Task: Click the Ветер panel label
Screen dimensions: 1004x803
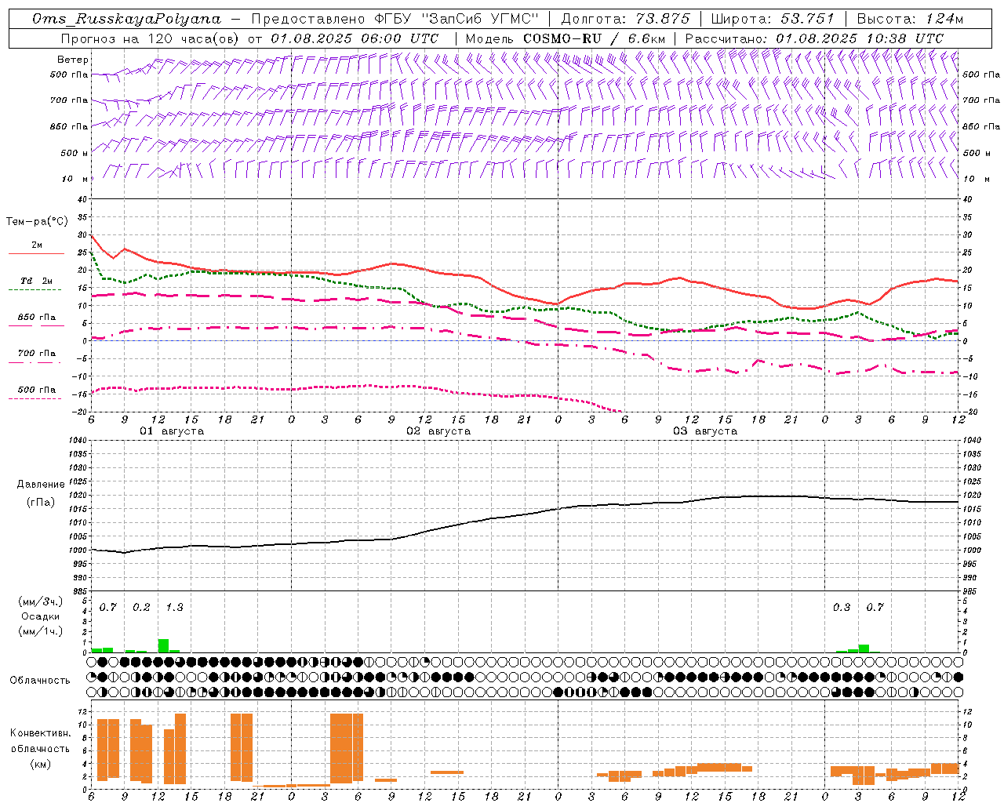Action: tap(72, 60)
